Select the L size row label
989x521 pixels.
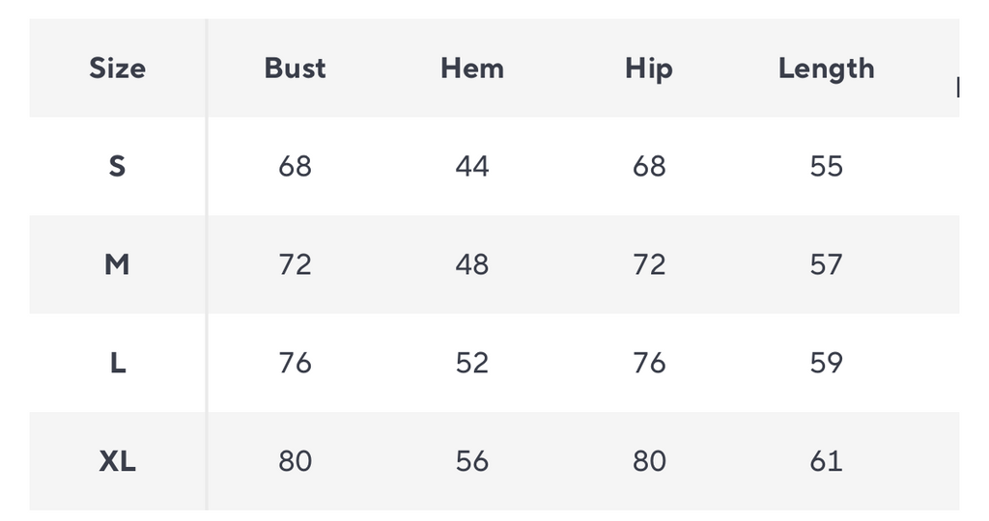(117, 363)
